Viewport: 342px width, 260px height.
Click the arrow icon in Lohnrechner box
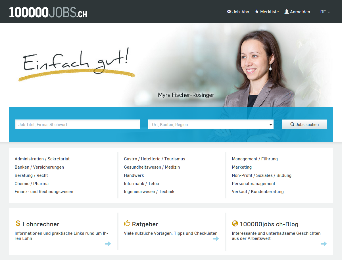pyautogui.click(x=108, y=244)
